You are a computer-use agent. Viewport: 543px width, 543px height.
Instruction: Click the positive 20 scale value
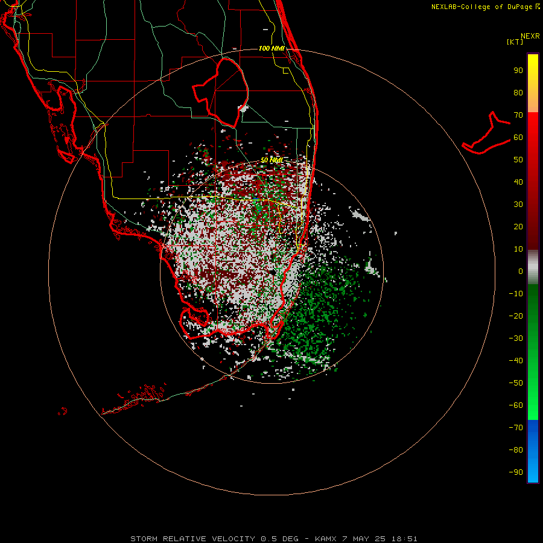click(518, 226)
